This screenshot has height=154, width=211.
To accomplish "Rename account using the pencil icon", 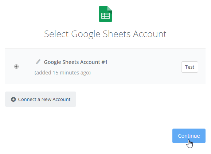I will [x=38, y=62].
